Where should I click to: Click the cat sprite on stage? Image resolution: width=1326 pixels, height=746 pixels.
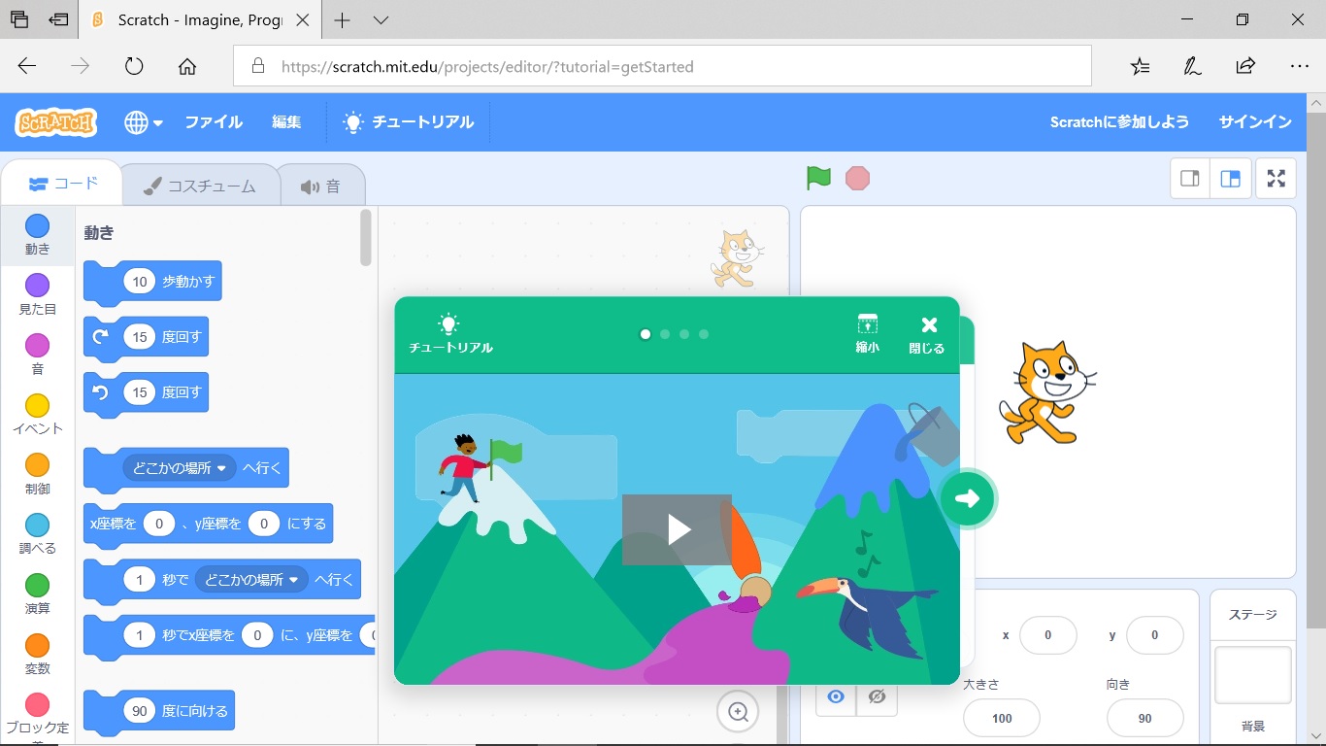(x=1047, y=392)
